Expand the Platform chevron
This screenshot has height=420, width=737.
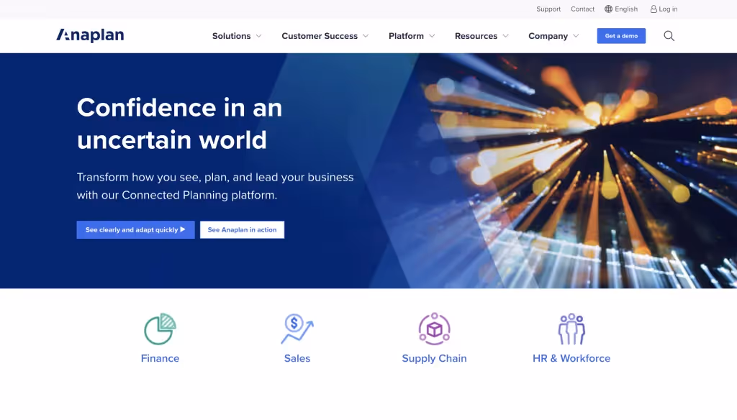click(432, 36)
